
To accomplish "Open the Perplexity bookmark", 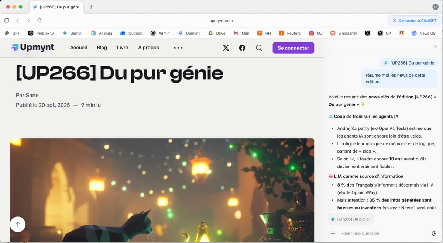I will click(41, 33).
